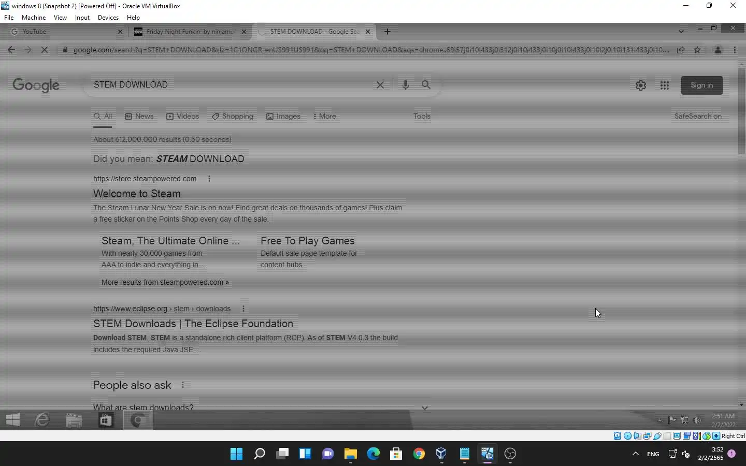
Task: Stop loading the page
Action: tap(45, 50)
